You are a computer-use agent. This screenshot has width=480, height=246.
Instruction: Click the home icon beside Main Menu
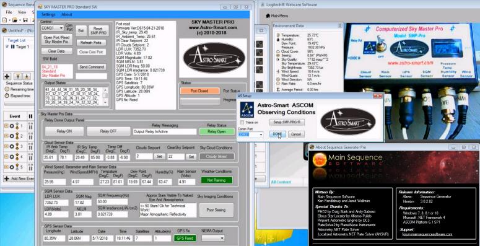pos(268,15)
